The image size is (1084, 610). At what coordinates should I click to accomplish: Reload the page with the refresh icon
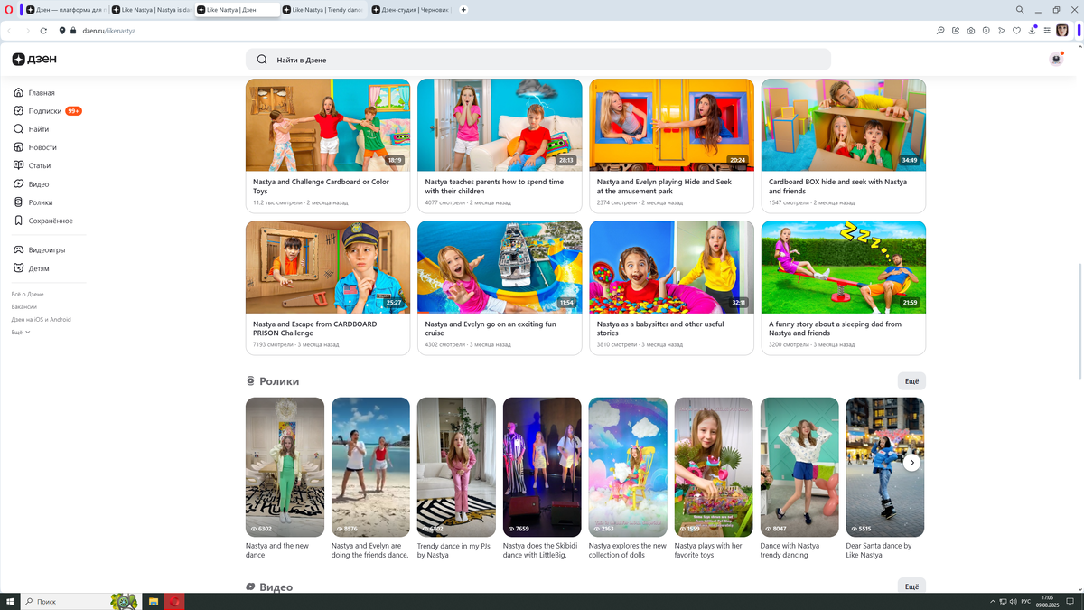43,31
